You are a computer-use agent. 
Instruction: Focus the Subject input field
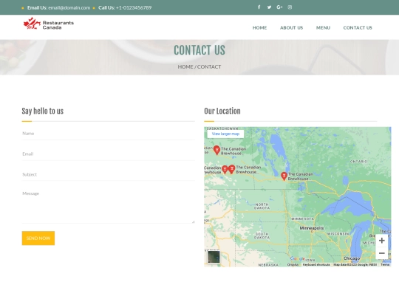pyautogui.click(x=109, y=174)
